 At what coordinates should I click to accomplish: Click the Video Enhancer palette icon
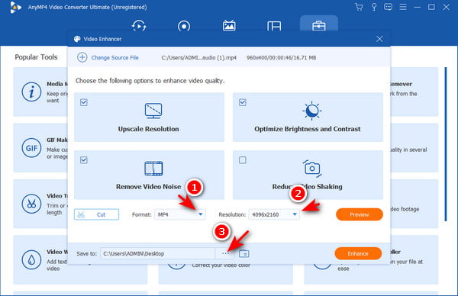click(x=77, y=39)
